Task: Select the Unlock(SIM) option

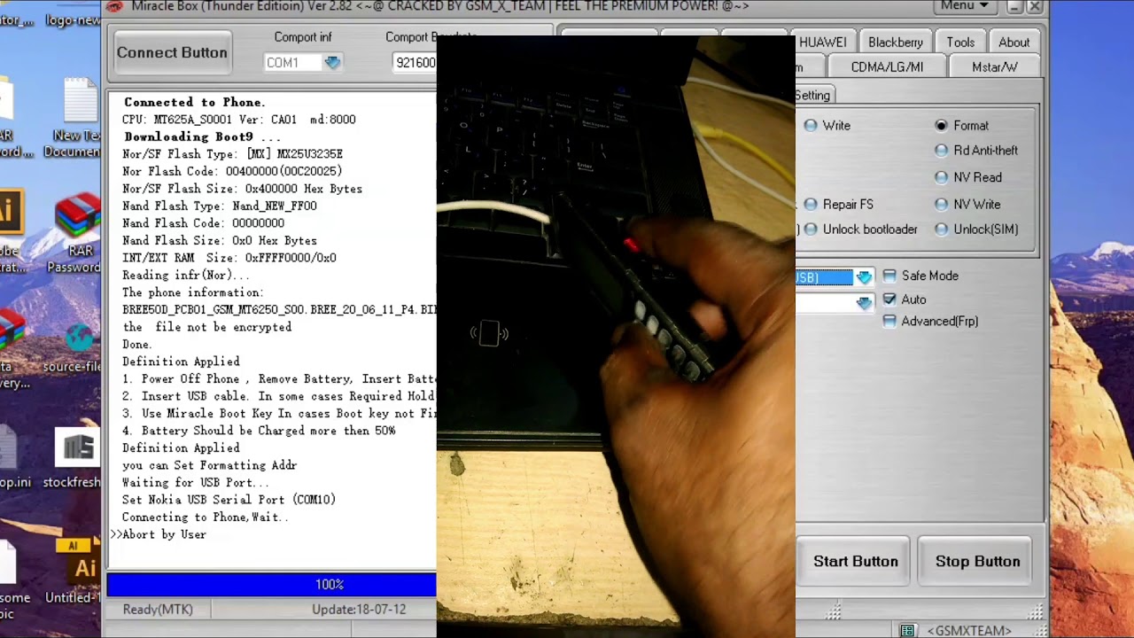Action: click(x=976, y=229)
